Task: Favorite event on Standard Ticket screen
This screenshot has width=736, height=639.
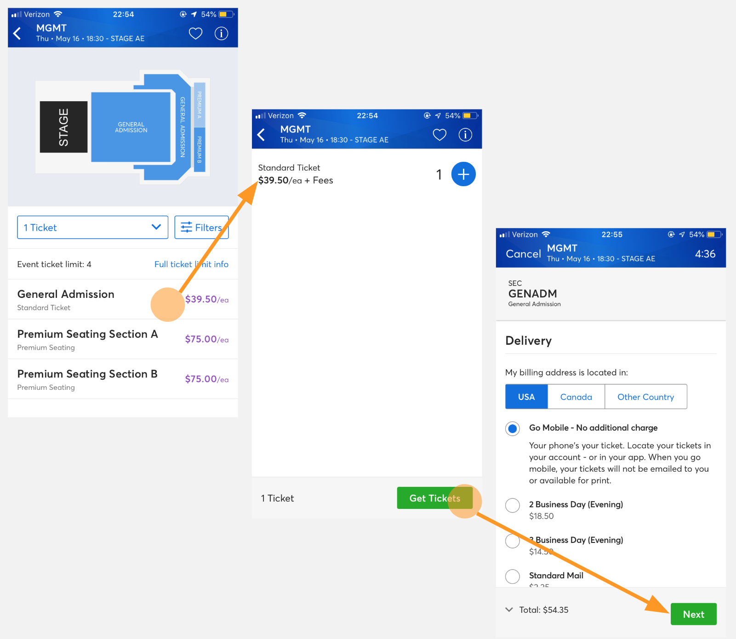Action: pyautogui.click(x=440, y=135)
